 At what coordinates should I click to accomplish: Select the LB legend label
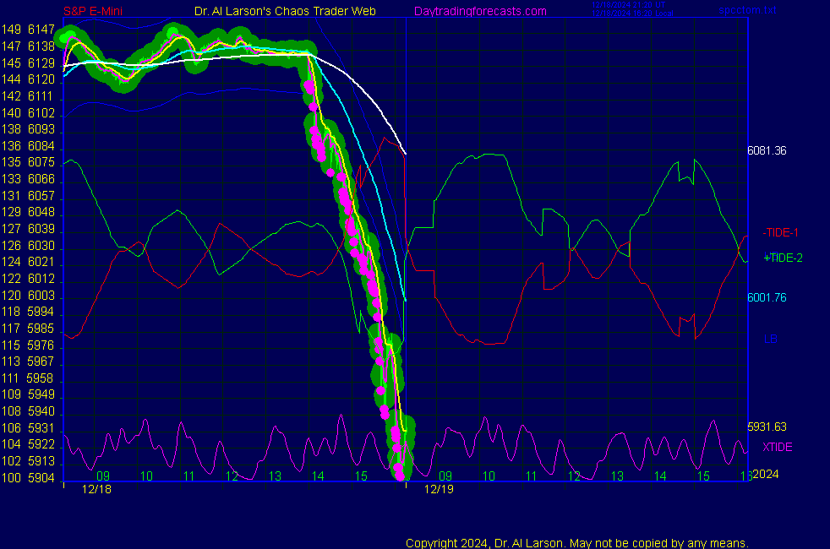(x=771, y=339)
